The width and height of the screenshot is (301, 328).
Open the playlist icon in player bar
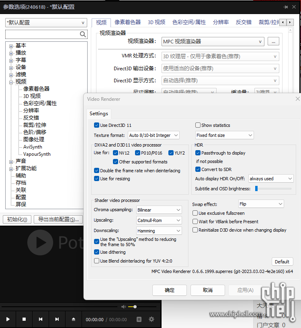[139, 319]
